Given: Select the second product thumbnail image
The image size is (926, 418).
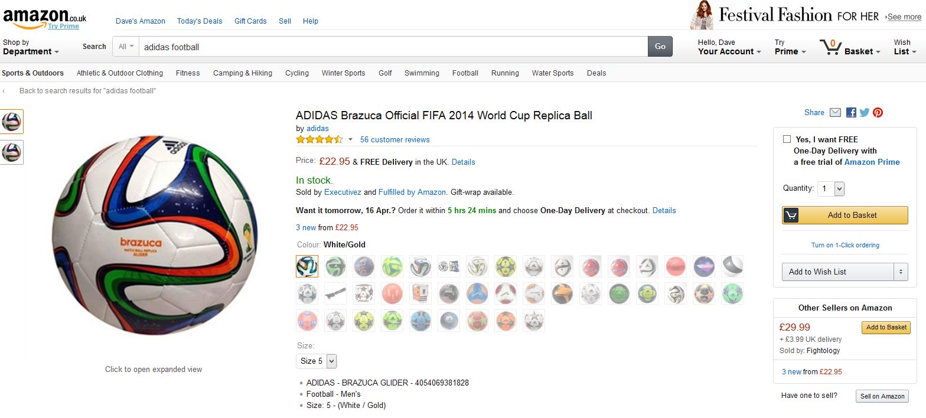Looking at the screenshot, I should (x=11, y=152).
